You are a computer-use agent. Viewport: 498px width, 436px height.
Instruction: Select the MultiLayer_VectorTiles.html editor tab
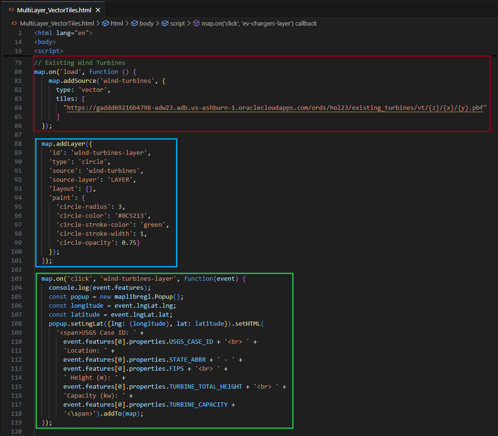[54, 10]
